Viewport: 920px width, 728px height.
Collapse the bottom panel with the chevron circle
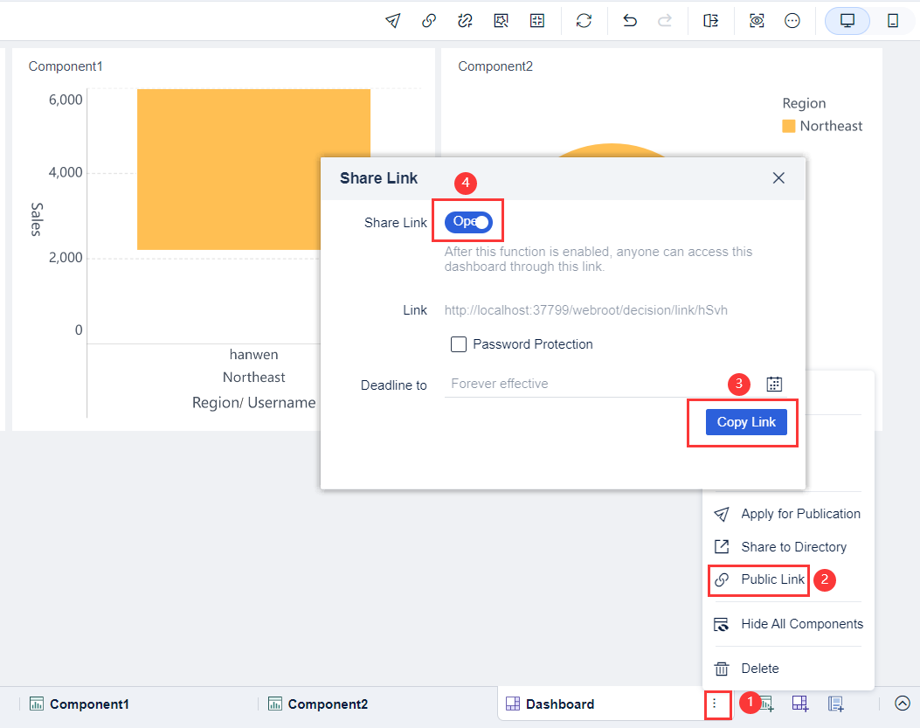pos(902,703)
